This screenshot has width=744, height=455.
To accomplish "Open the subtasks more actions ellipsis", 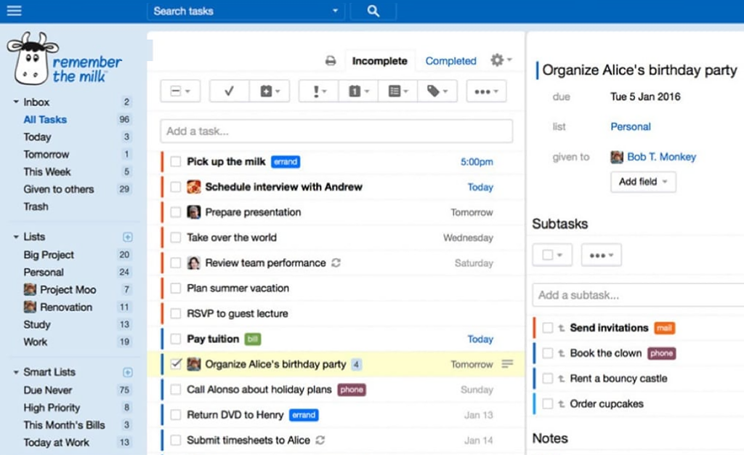I will [601, 255].
